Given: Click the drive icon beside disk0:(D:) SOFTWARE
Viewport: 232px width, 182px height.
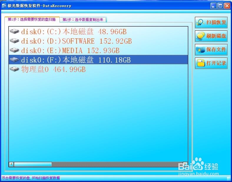Looking at the screenshot, I should [14, 41].
